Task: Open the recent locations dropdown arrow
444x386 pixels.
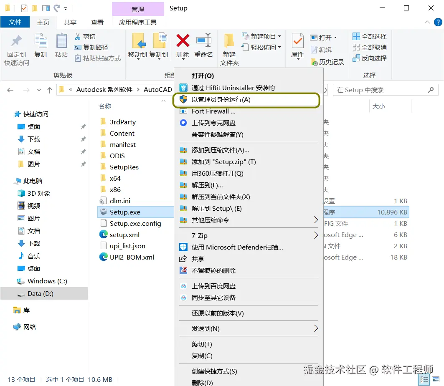Action: pos(39,90)
